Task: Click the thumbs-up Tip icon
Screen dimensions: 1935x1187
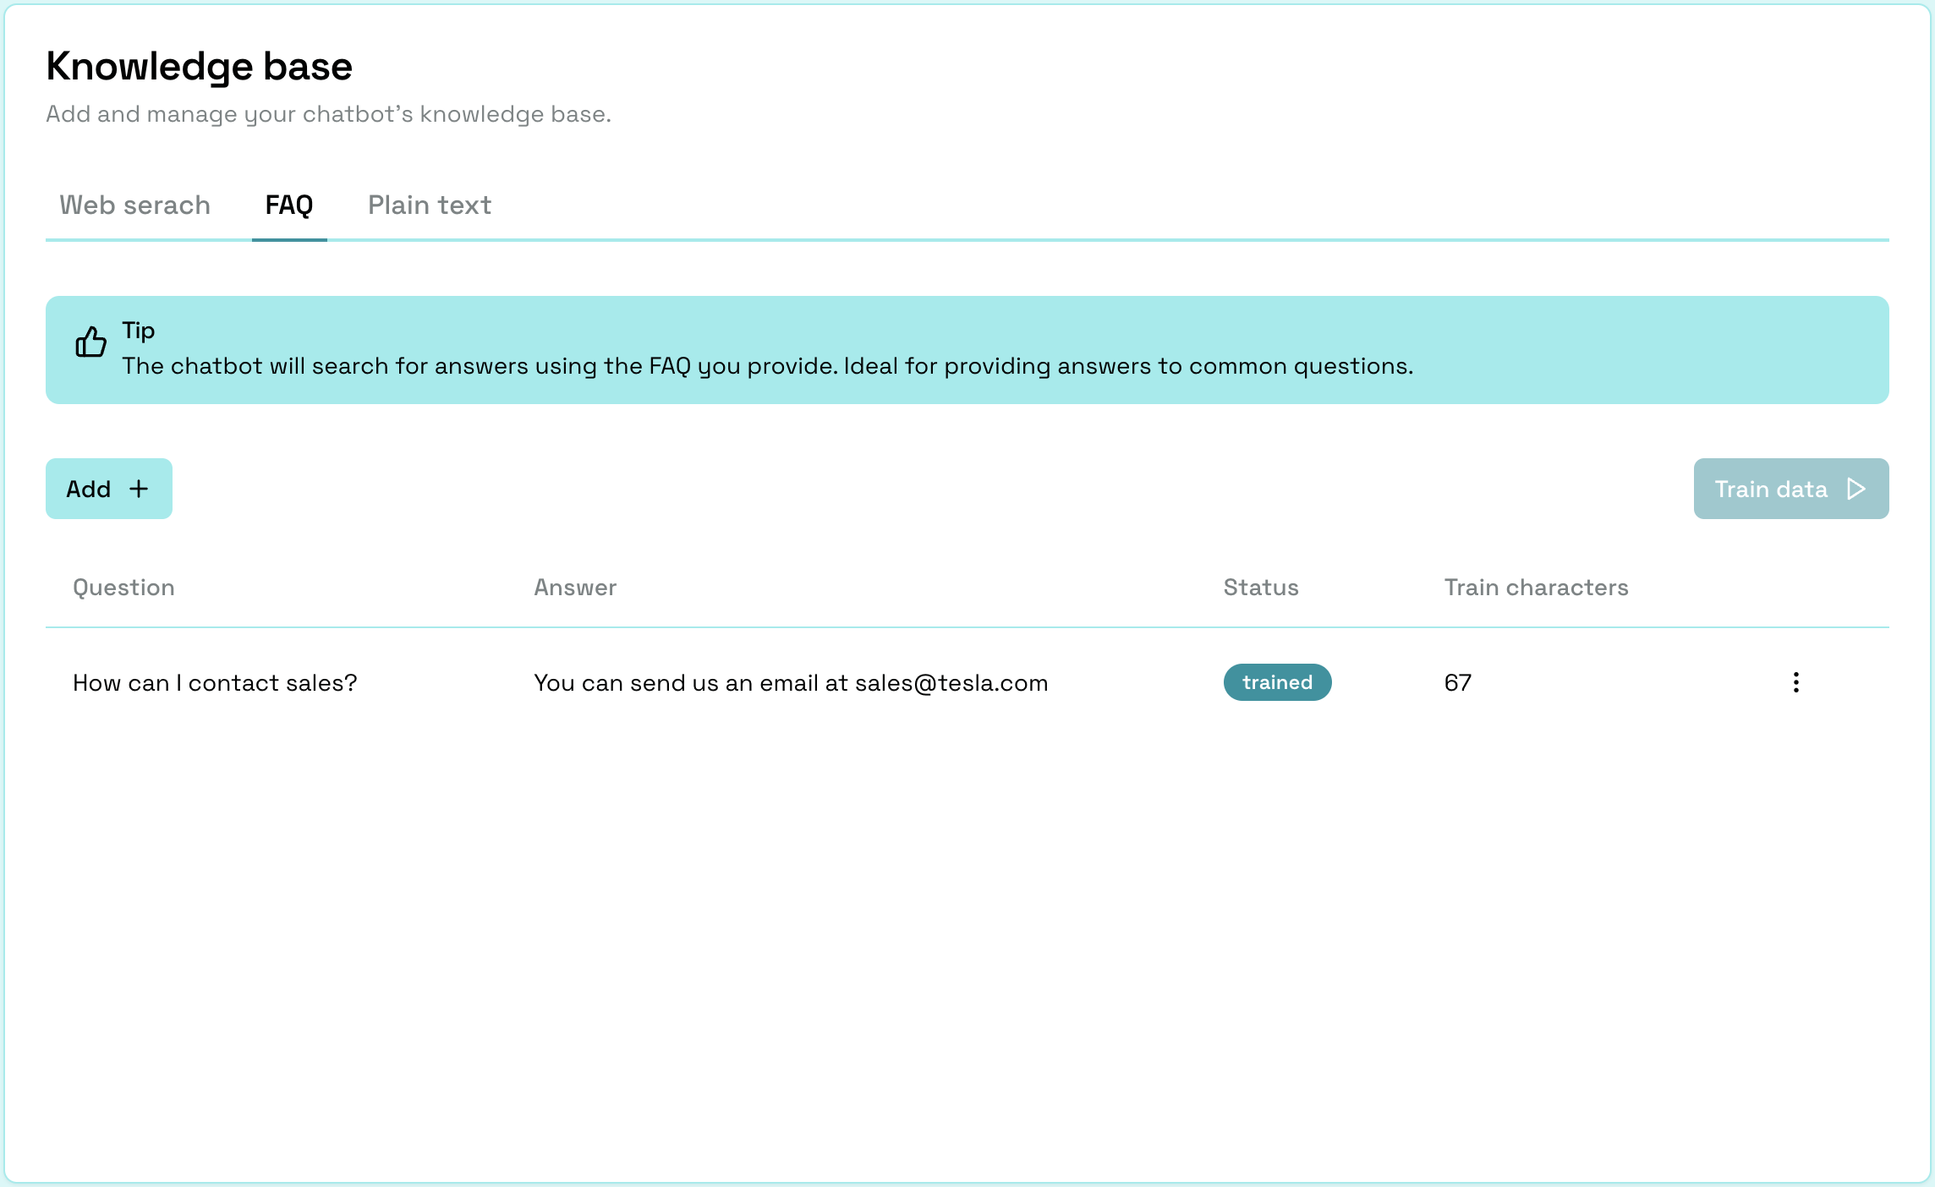Action: tap(90, 342)
